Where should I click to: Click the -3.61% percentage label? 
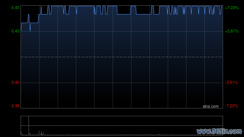231,83
